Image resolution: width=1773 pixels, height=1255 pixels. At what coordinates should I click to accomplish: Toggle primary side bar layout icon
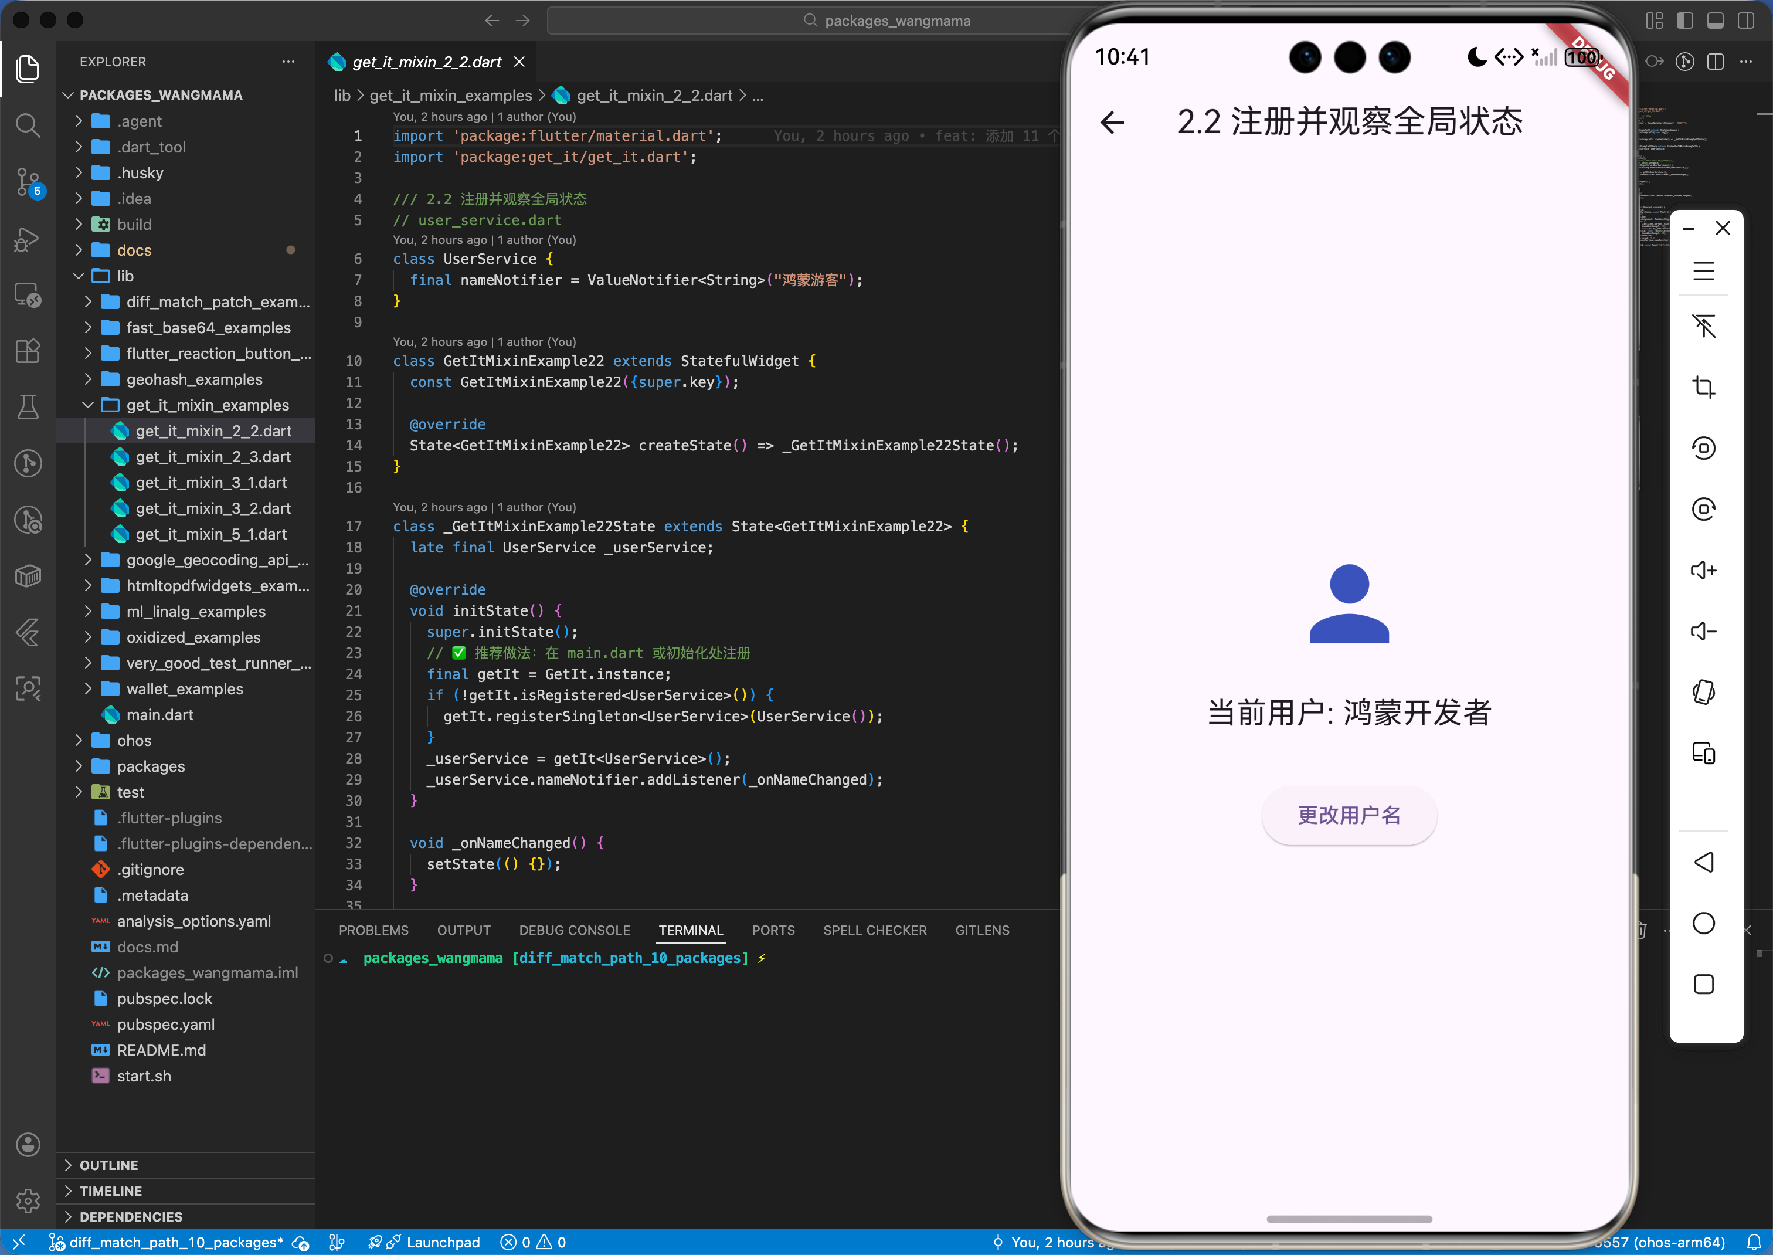tap(1684, 21)
